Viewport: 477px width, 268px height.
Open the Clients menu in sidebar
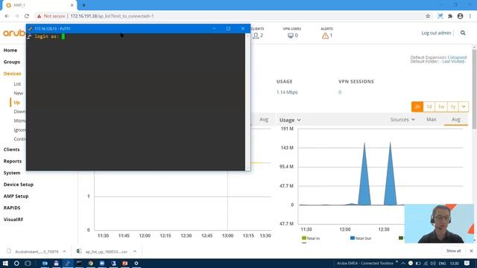point(12,150)
